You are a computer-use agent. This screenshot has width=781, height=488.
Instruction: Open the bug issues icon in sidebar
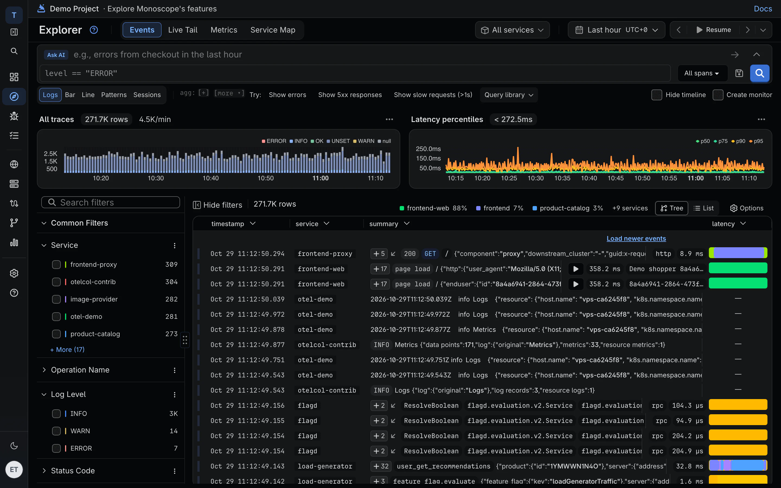point(14,116)
